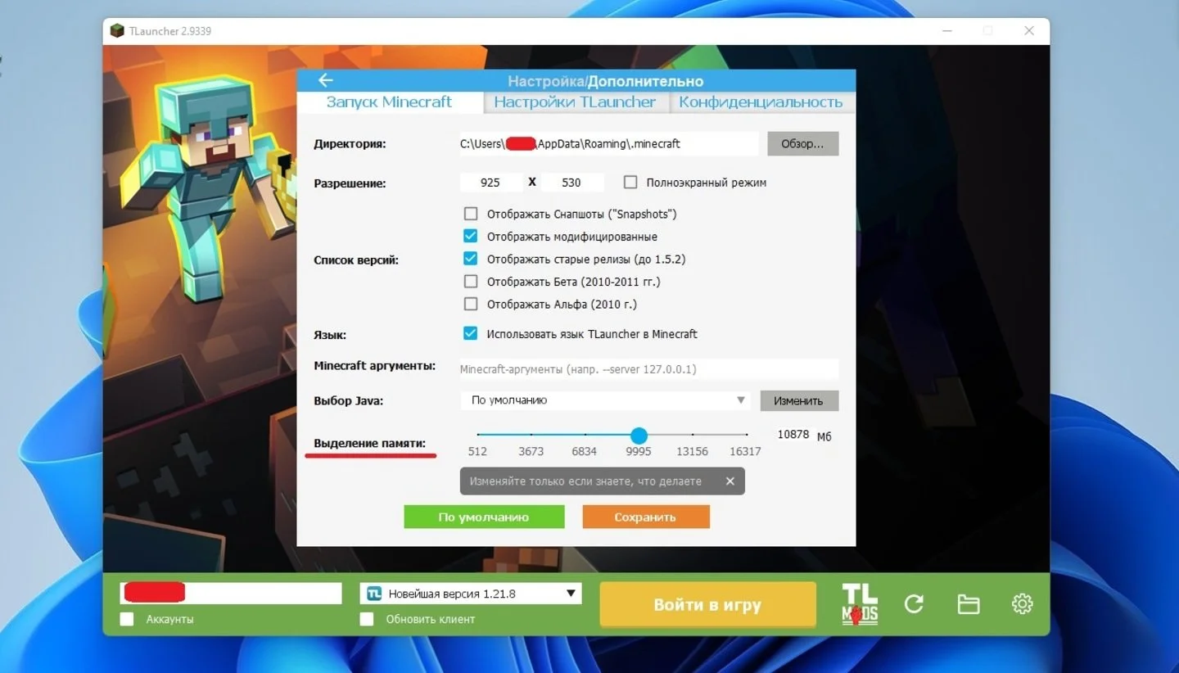Click the directory path input field

(608, 143)
